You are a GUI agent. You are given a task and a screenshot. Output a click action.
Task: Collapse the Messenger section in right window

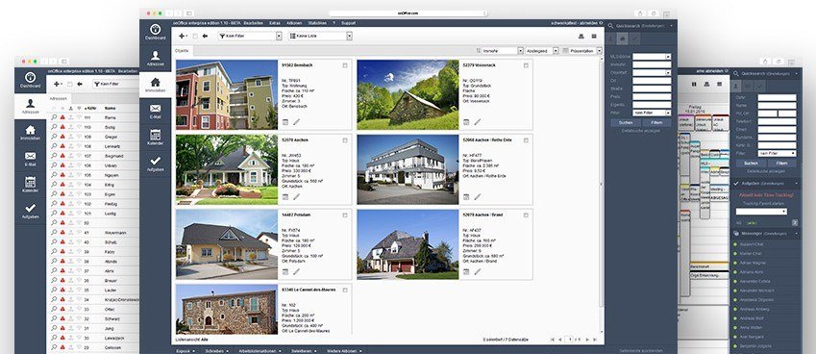pyautogui.click(x=796, y=234)
